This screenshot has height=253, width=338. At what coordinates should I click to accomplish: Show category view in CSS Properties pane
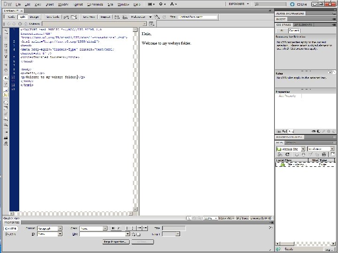[278, 131]
